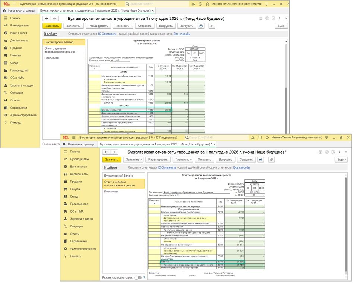
Task: Click the search field in the back window title bar
Action: click(157, 4)
